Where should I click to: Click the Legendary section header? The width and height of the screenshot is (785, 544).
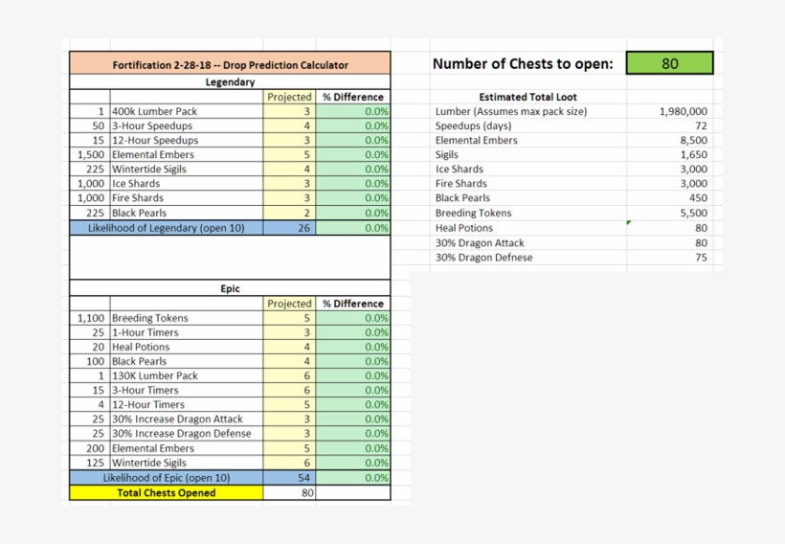coord(230,81)
